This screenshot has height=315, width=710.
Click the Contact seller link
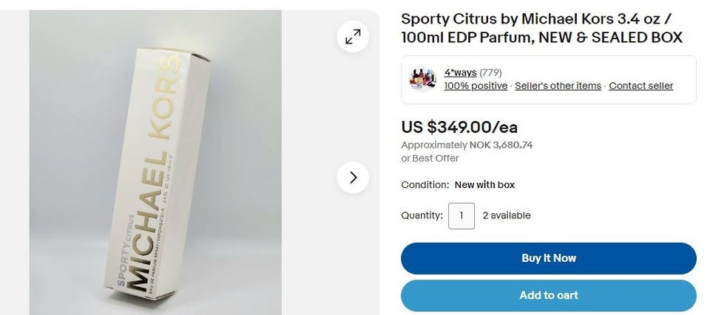(640, 86)
